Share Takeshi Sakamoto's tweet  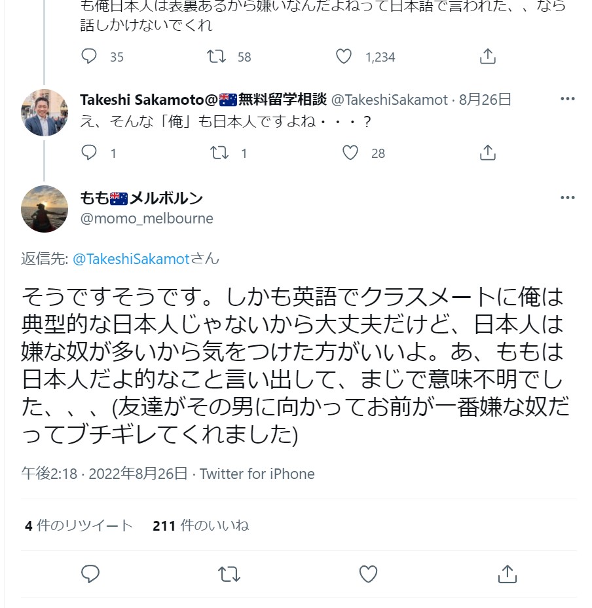[x=487, y=153]
